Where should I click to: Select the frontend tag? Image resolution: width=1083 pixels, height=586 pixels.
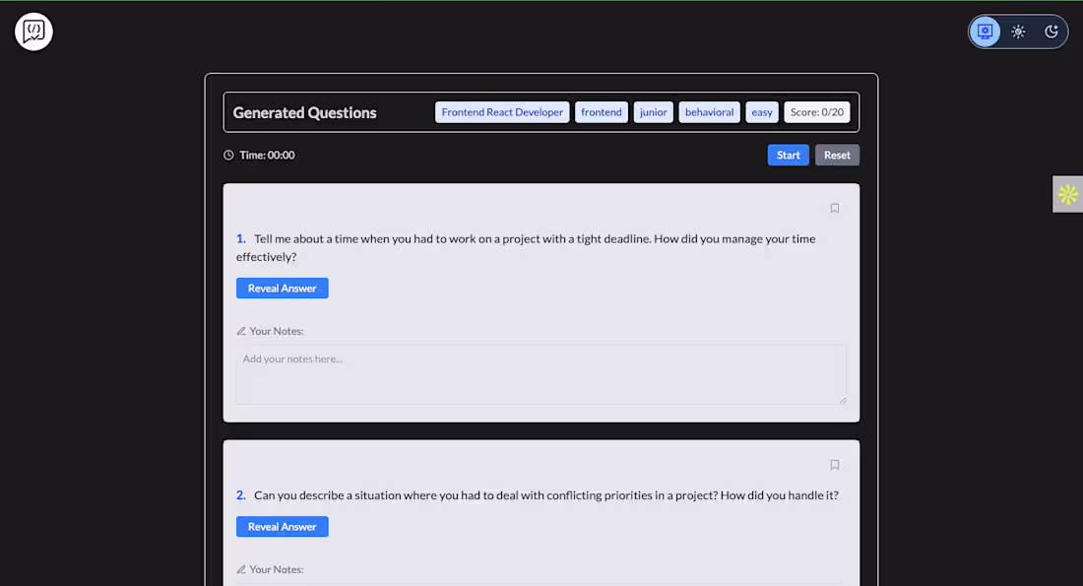point(601,111)
